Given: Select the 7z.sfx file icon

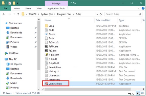Looking at the screenshot, I should pos(46,38).
